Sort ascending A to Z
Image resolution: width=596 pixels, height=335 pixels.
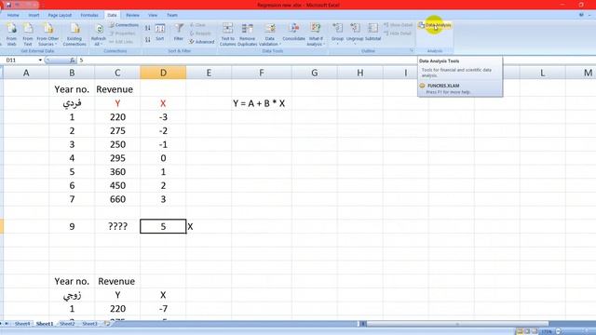tap(147, 28)
